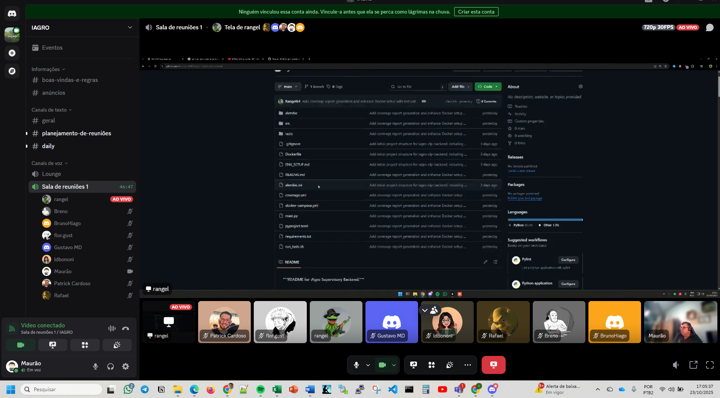Open more options ellipsis in call bar
Screen dimensions: 720x398
[x=468, y=365]
